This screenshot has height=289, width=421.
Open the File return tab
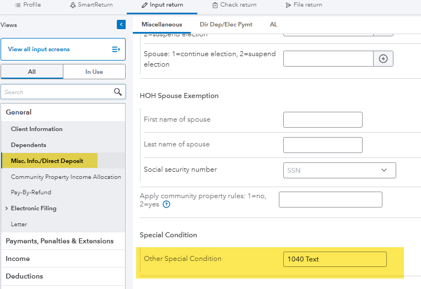[304, 5]
